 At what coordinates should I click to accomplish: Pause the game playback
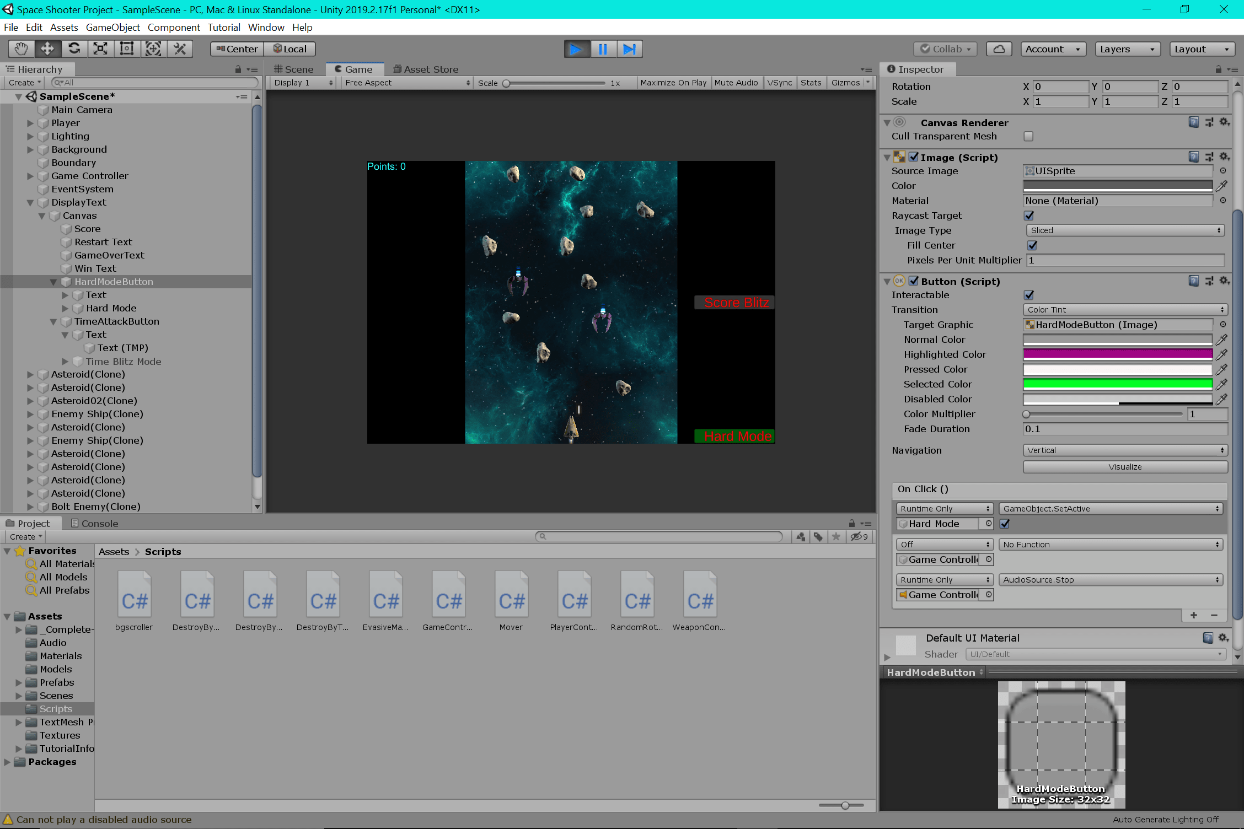click(603, 49)
